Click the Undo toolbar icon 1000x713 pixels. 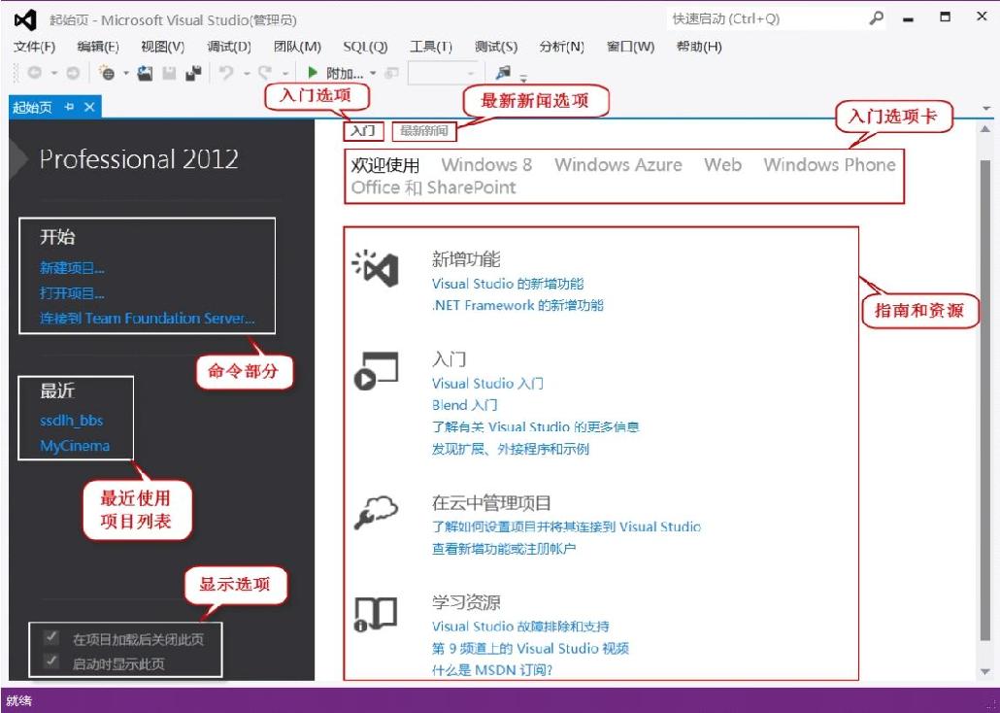click(x=226, y=74)
